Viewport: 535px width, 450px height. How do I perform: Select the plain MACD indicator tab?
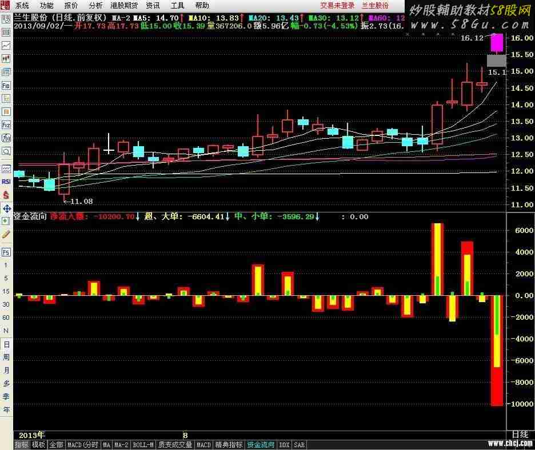point(203,445)
